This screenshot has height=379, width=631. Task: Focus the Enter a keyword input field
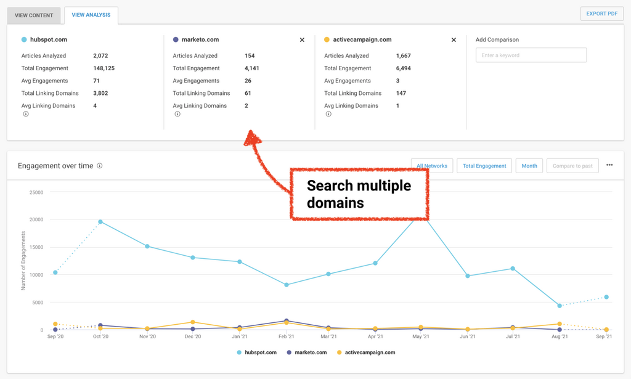pos(531,55)
